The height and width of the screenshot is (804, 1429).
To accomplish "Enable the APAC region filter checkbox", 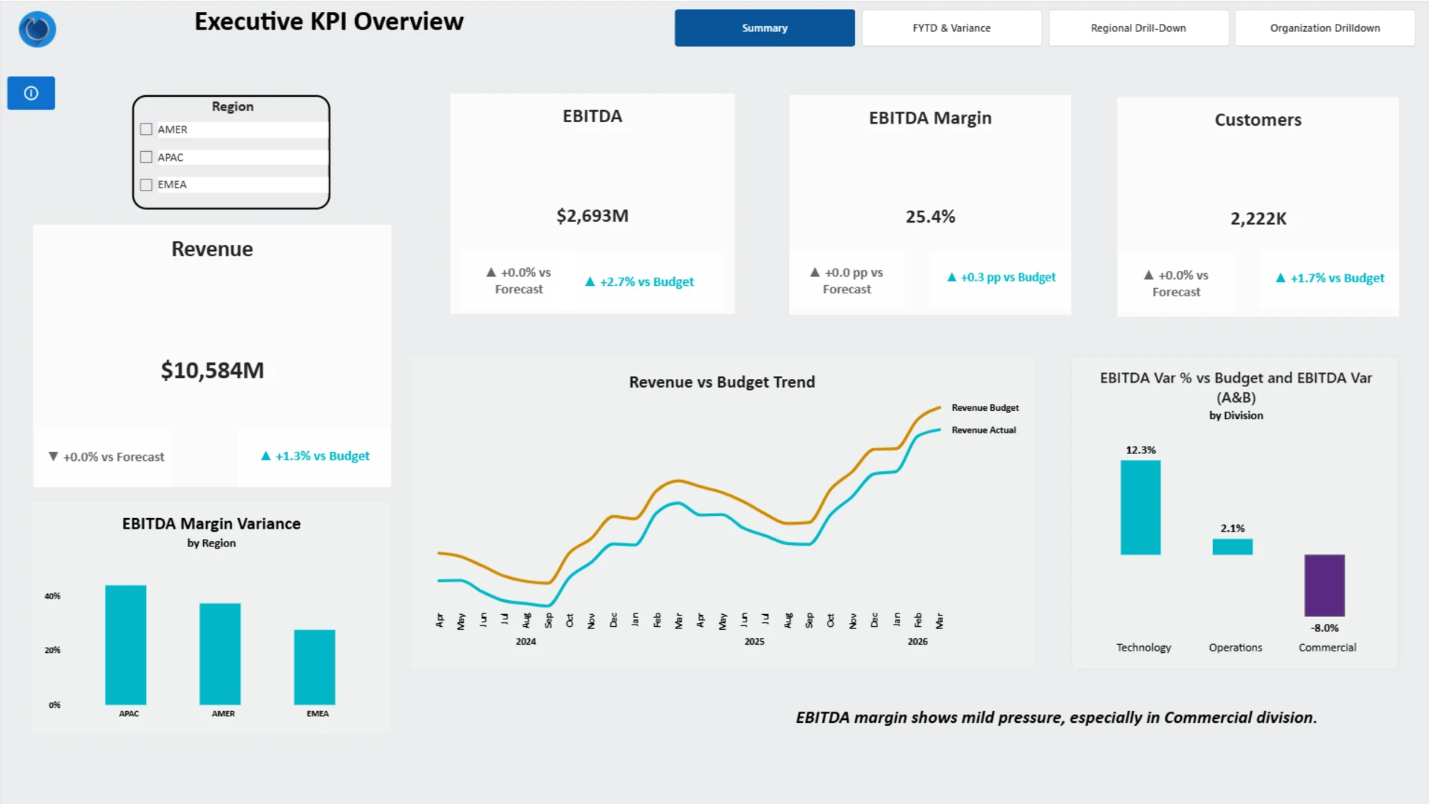I will point(146,157).
